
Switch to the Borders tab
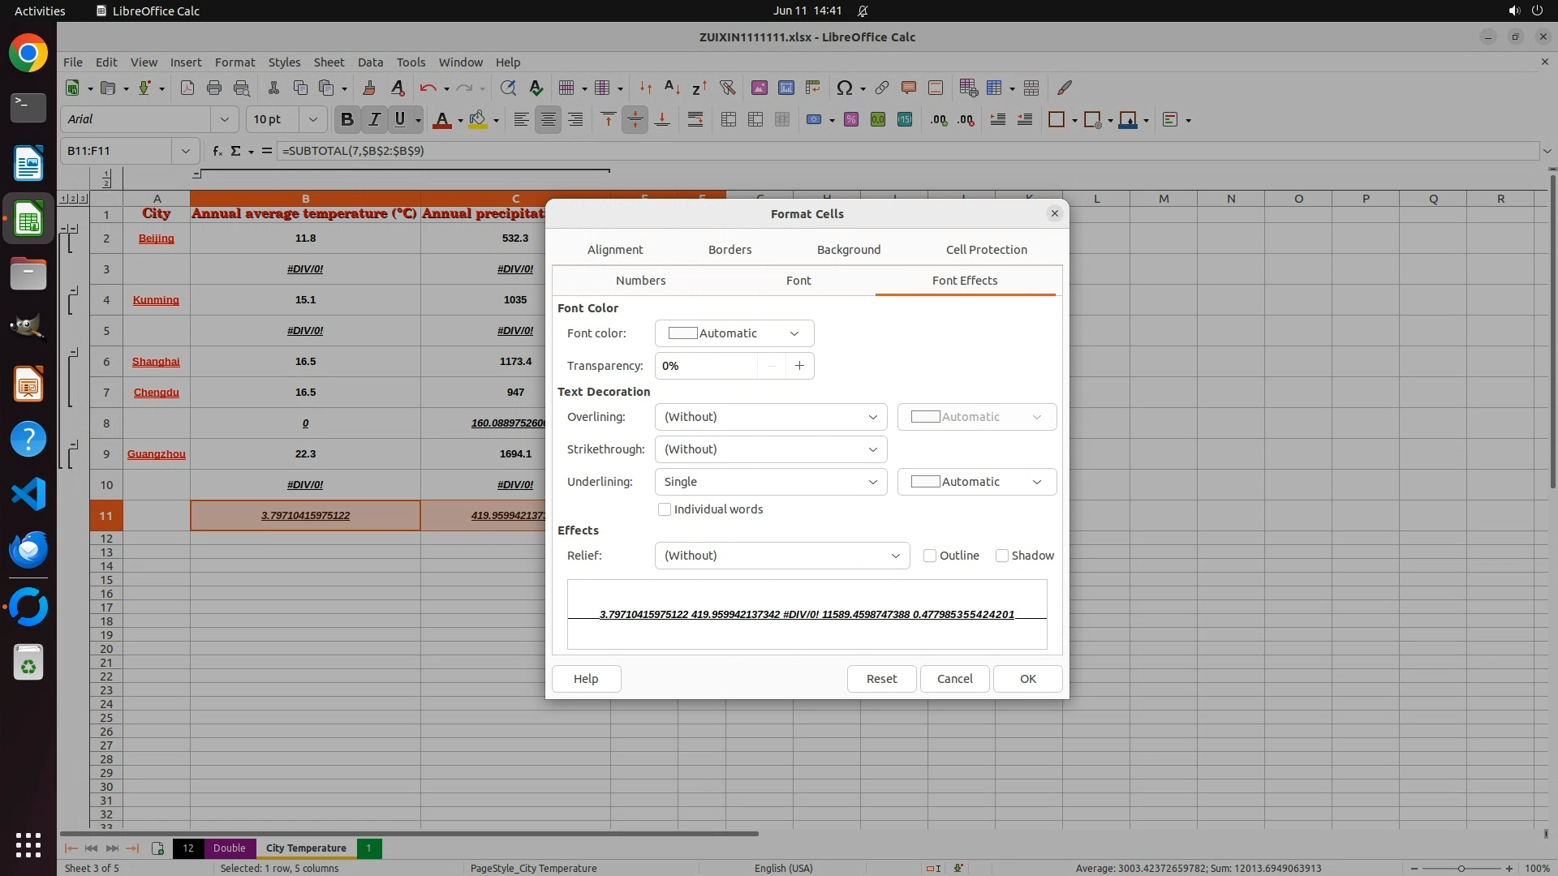pyautogui.click(x=730, y=250)
